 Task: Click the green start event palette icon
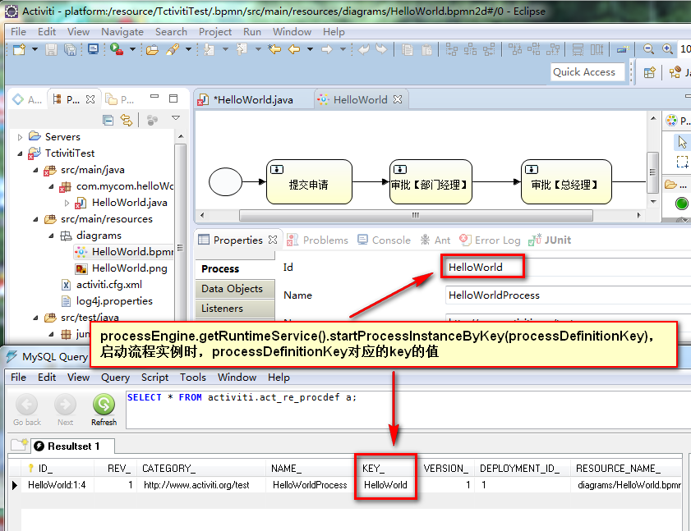682,204
